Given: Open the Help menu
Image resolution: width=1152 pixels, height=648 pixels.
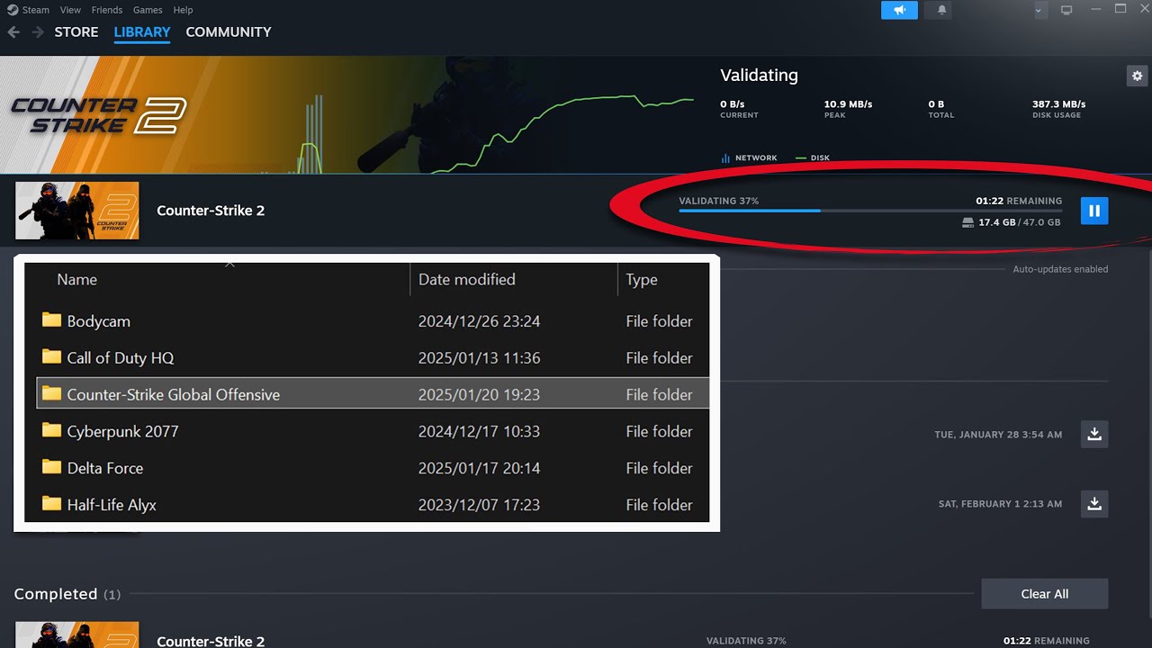Looking at the screenshot, I should [x=183, y=10].
